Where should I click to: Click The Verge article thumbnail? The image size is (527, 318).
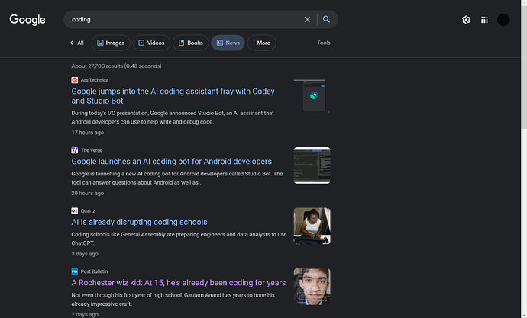point(312,165)
